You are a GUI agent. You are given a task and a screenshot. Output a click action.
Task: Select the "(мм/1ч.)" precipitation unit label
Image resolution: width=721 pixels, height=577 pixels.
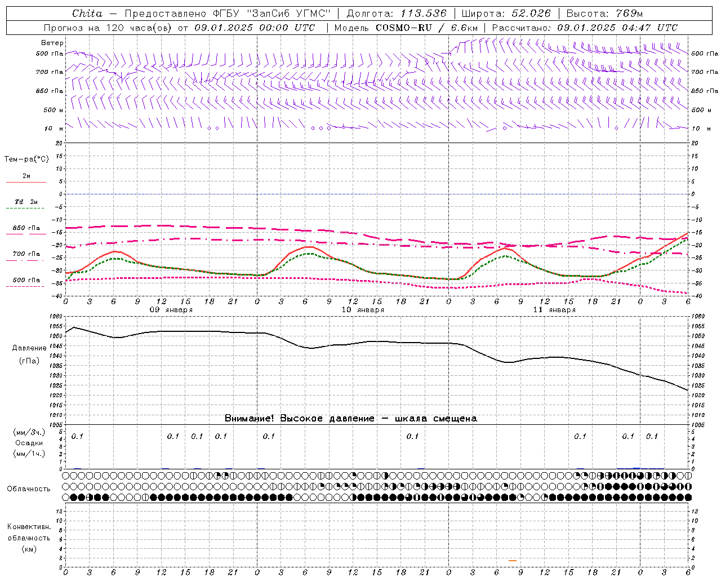tap(29, 454)
